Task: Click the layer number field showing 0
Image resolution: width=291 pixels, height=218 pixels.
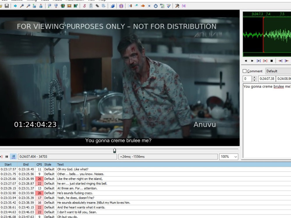Action: (x=247, y=79)
